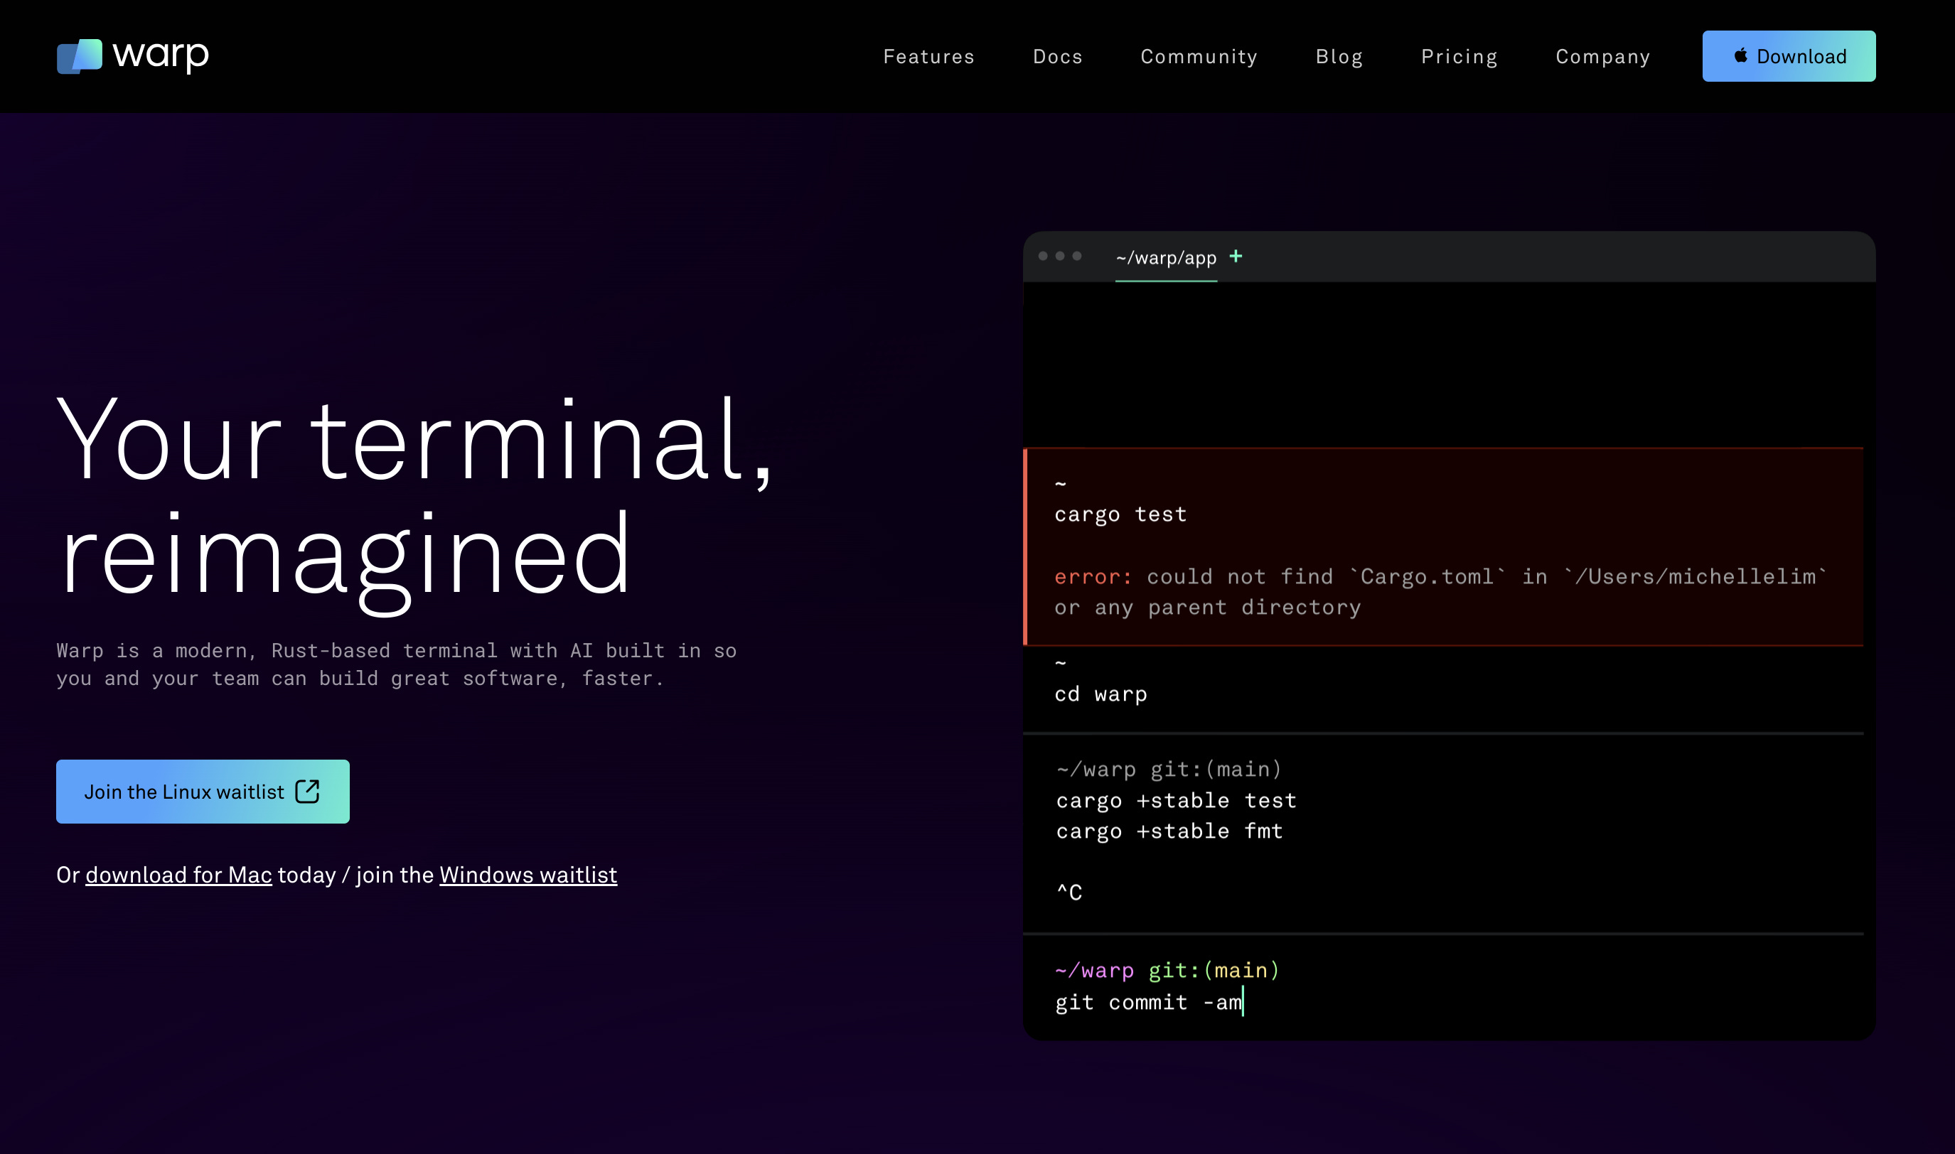1955x1154 pixels.
Task: Follow the Windows waitlist link
Action: (528, 875)
